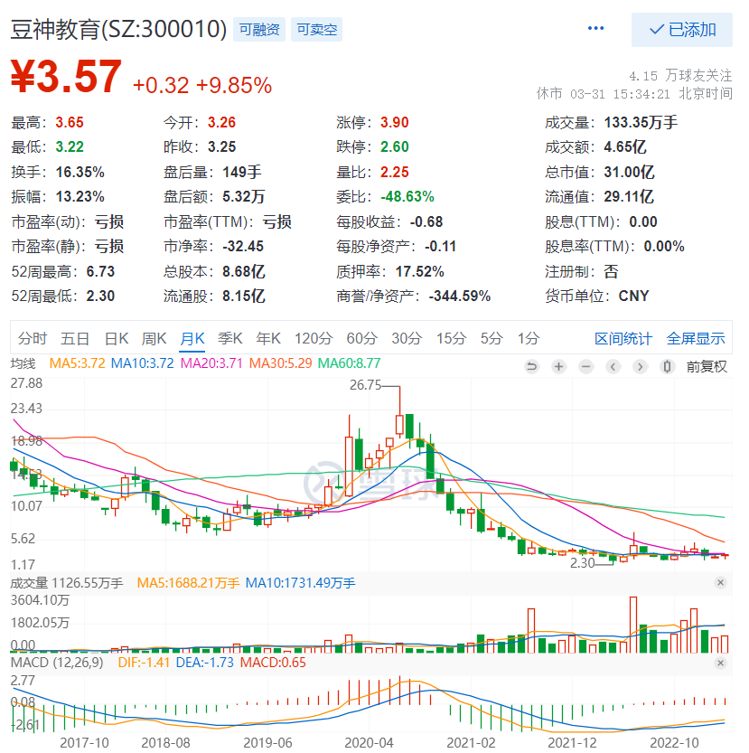Screen dimensions: 749x753
Task: Move chart right with the right chevron
Action: 640,367
